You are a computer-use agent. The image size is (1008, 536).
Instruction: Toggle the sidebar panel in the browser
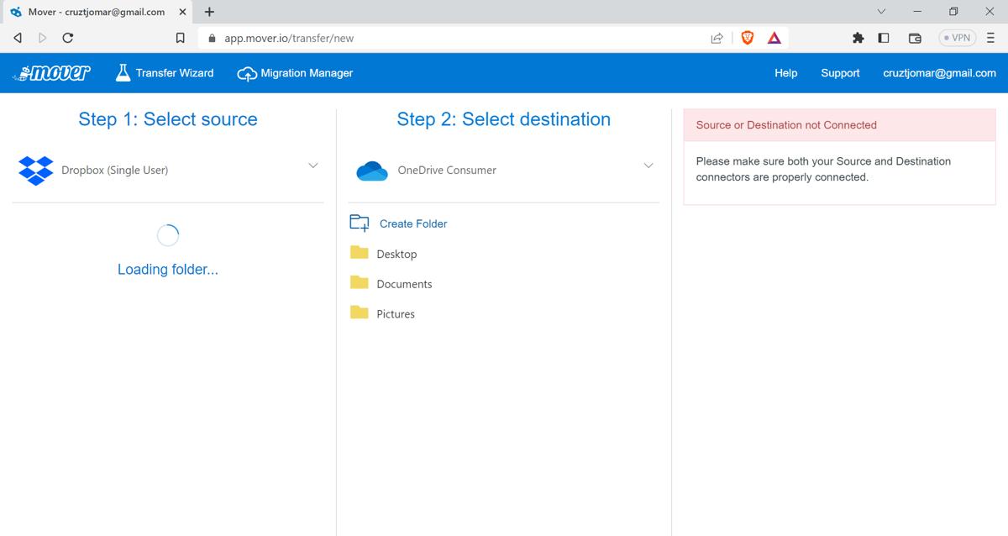(x=883, y=38)
